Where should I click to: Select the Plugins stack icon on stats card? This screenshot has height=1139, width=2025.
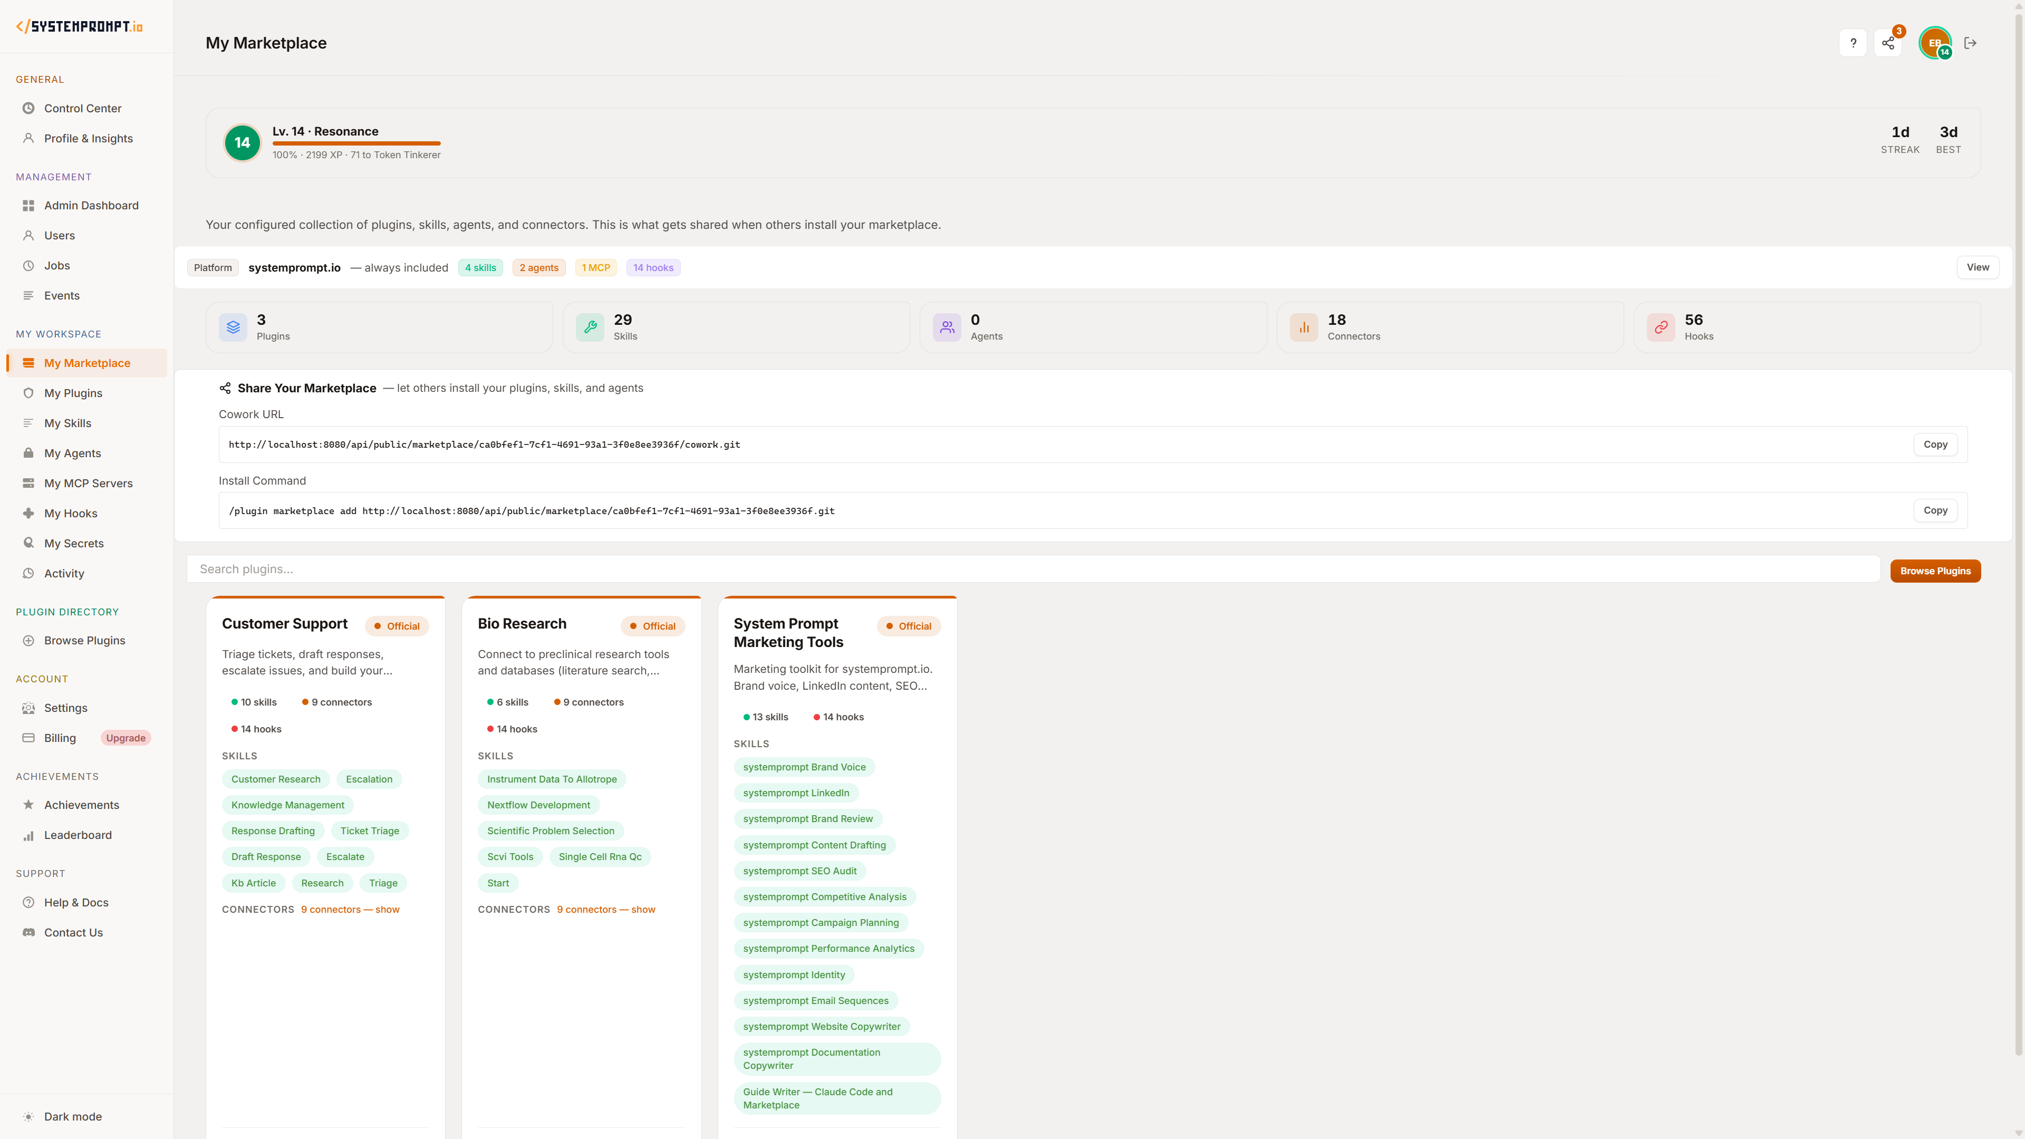click(233, 327)
